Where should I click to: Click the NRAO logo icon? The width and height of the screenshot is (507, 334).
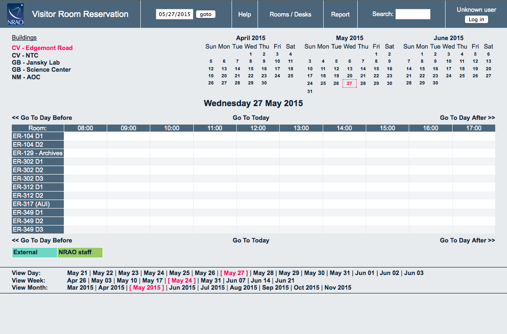[16, 14]
